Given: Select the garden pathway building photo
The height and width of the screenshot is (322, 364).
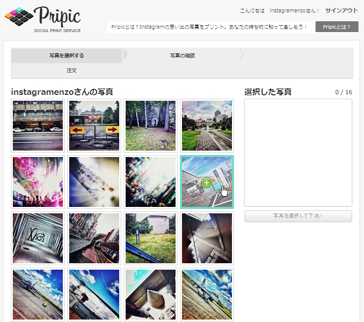Looking at the screenshot, I should tap(207, 125).
